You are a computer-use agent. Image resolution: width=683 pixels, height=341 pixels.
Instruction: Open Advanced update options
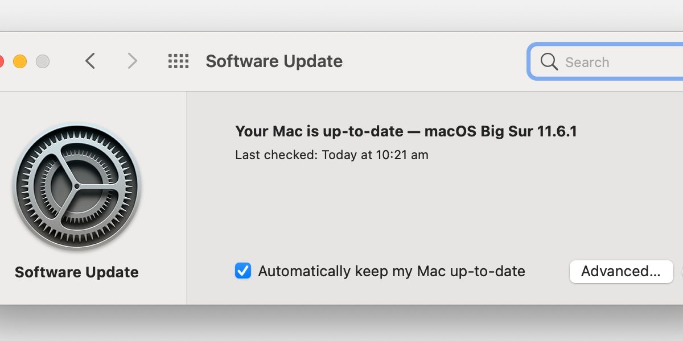[621, 272]
